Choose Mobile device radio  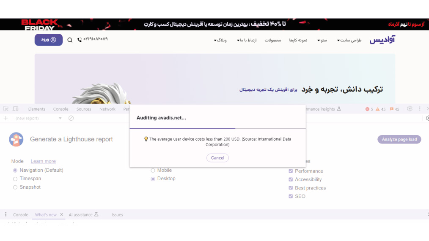click(153, 171)
